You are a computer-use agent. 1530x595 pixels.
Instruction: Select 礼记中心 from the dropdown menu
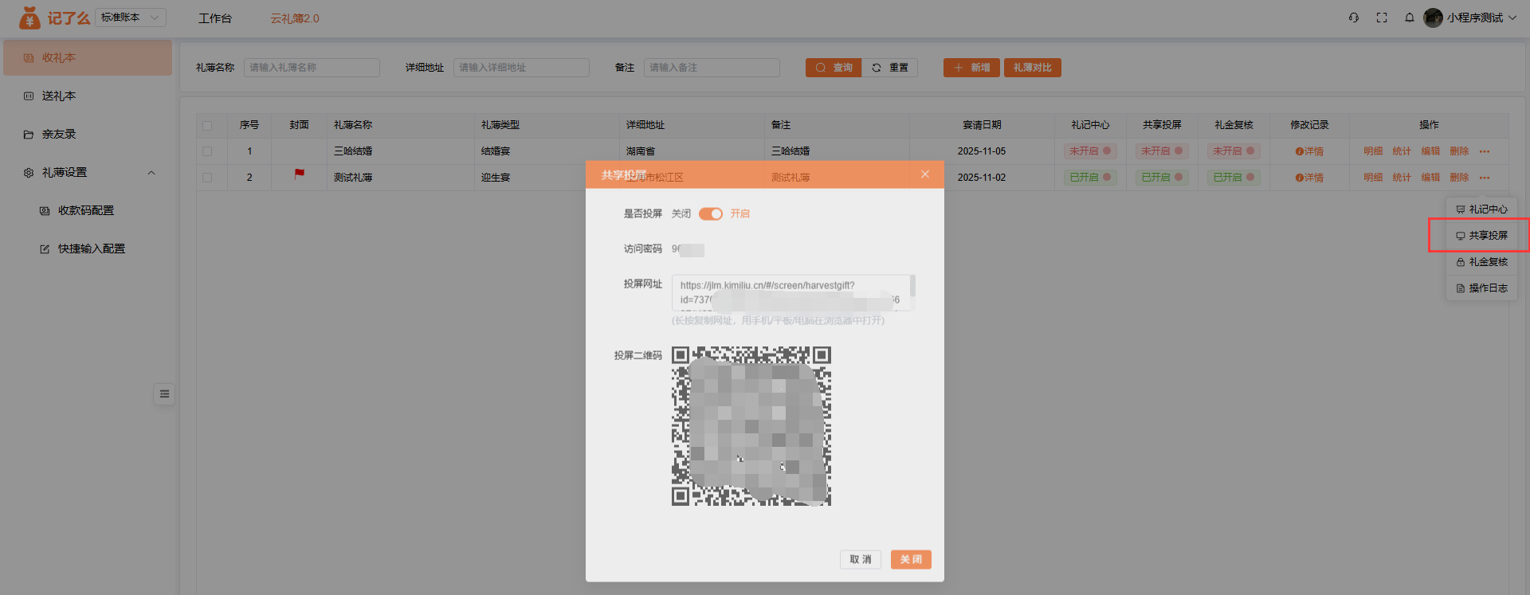coord(1482,209)
